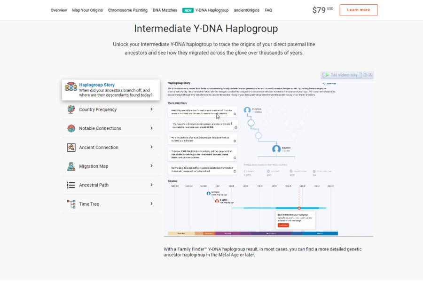Click the red marker on the timeline

pyautogui.click(x=299, y=208)
